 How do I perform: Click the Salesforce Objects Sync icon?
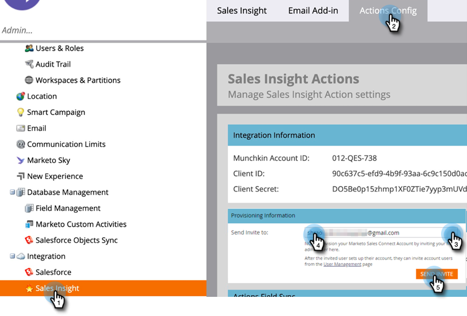pos(29,240)
